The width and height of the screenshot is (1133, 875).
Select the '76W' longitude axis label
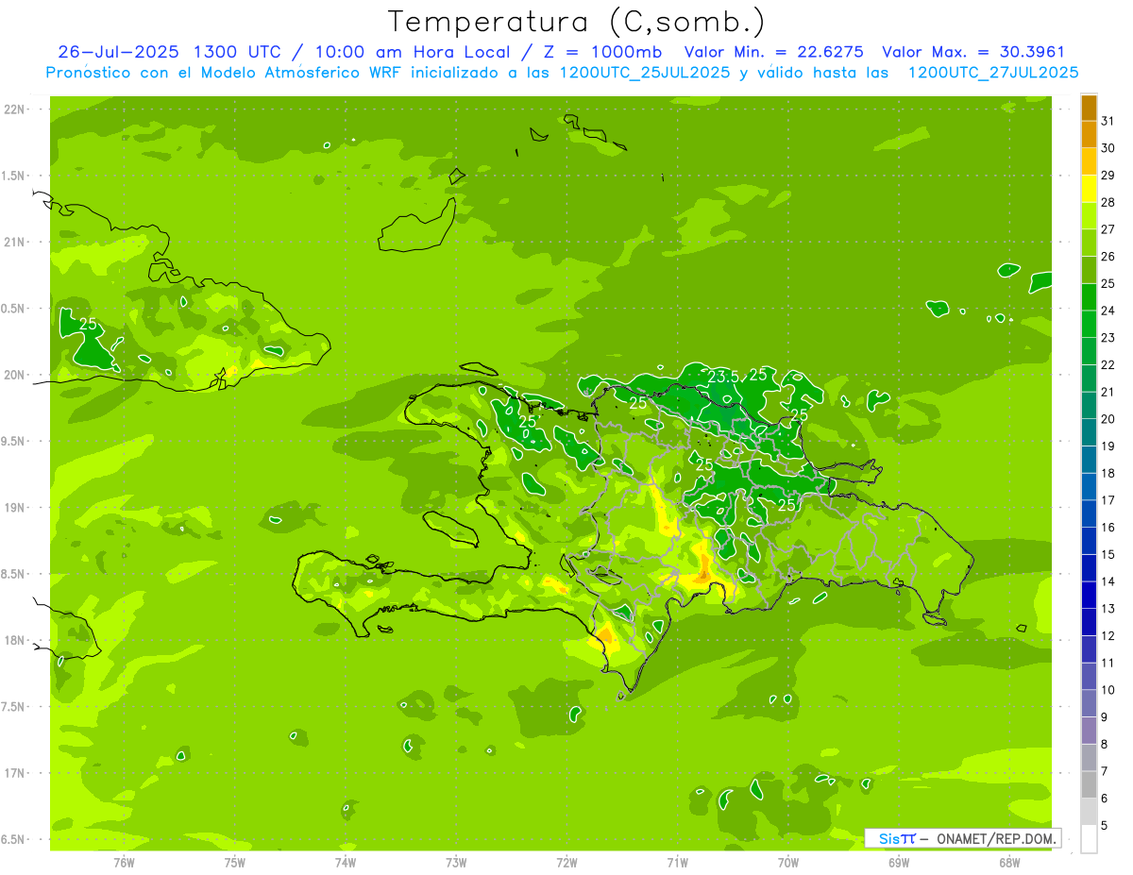[124, 863]
